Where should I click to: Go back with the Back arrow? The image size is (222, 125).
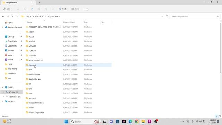(3, 16)
